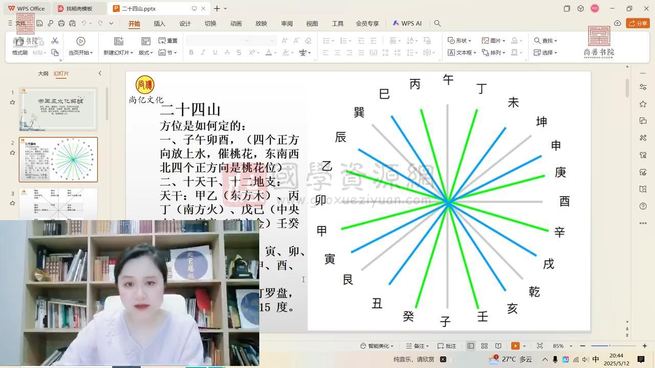Image resolution: width=655 pixels, height=368 pixels.
Task: Open the font color dropdown arrow
Action: coord(274,52)
